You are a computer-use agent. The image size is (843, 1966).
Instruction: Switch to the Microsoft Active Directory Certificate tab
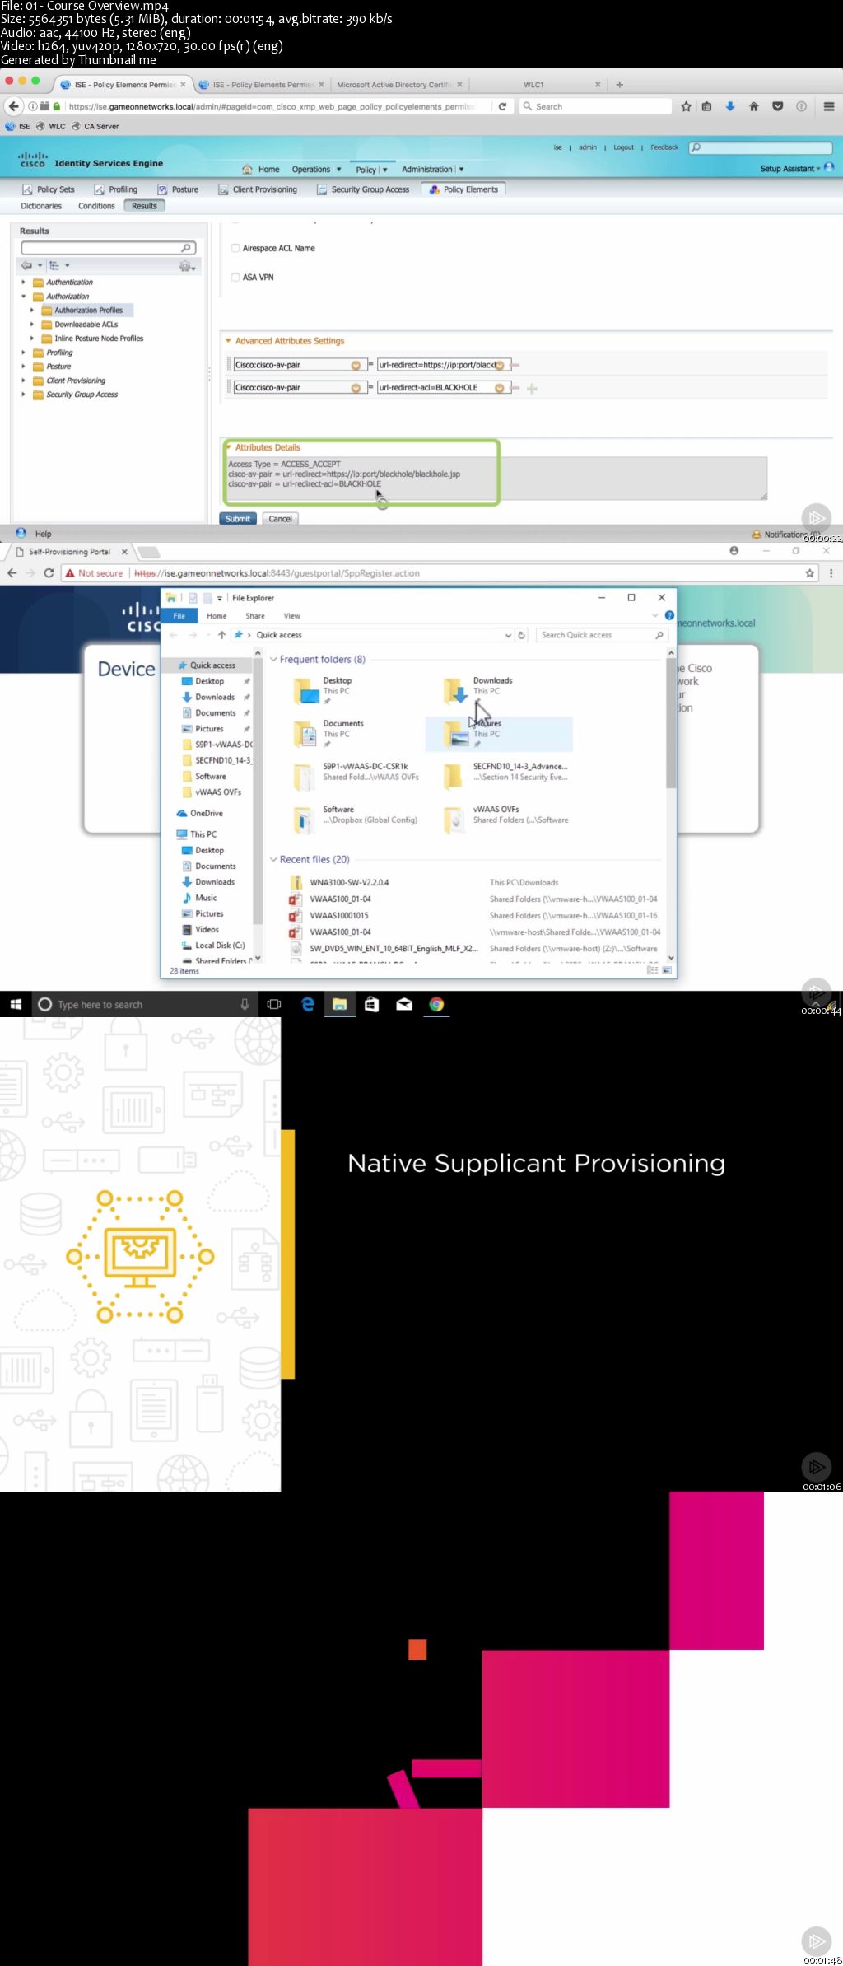point(399,84)
